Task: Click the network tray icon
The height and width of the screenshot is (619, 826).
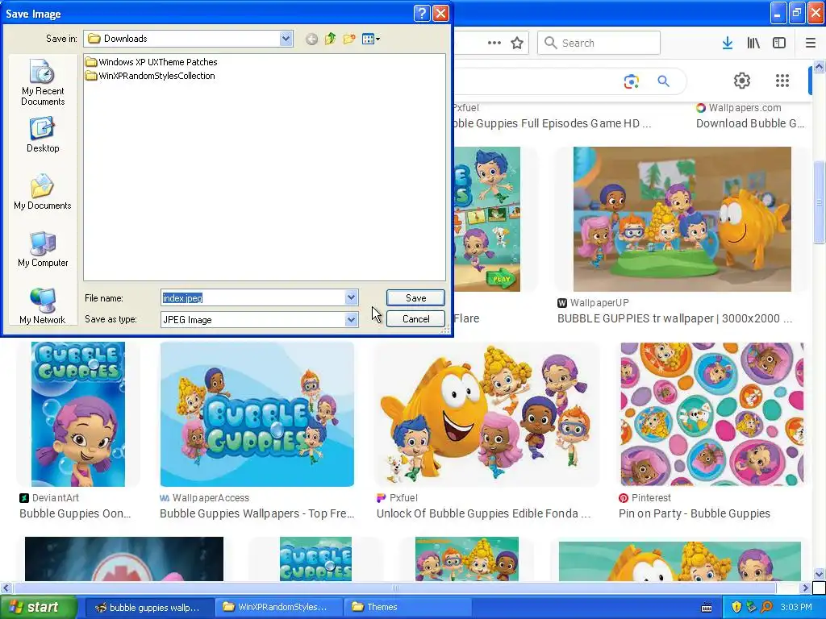Action: click(x=751, y=608)
